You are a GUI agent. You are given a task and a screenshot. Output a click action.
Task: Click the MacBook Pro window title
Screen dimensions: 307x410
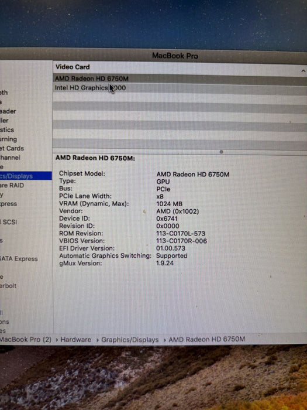(175, 56)
